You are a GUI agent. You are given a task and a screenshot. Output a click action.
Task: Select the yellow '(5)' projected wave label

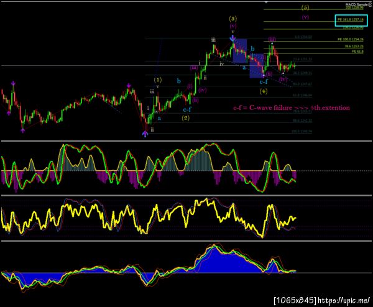click(x=305, y=7)
